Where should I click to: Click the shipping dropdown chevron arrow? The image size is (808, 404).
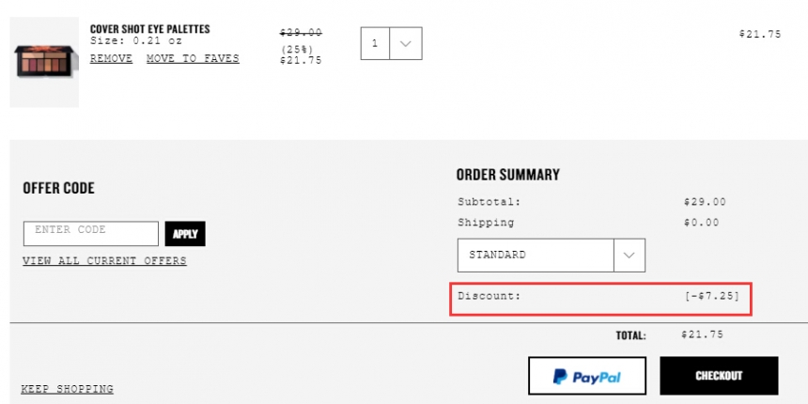click(629, 255)
